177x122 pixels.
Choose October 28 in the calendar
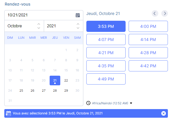pyautogui.click(x=55, y=91)
